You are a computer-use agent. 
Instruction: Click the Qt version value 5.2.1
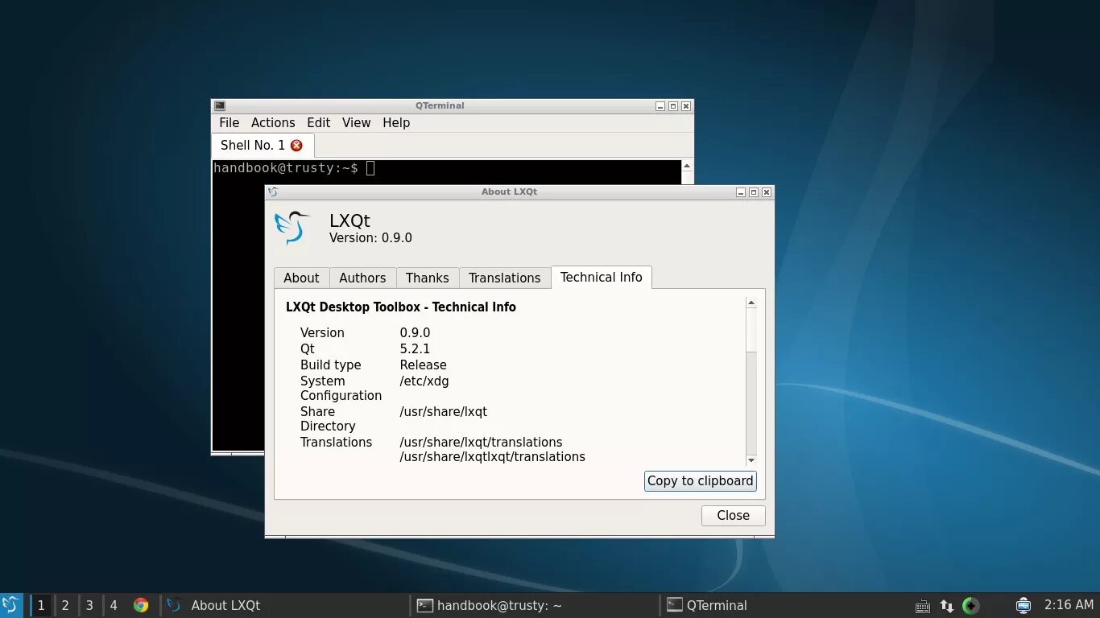point(415,348)
